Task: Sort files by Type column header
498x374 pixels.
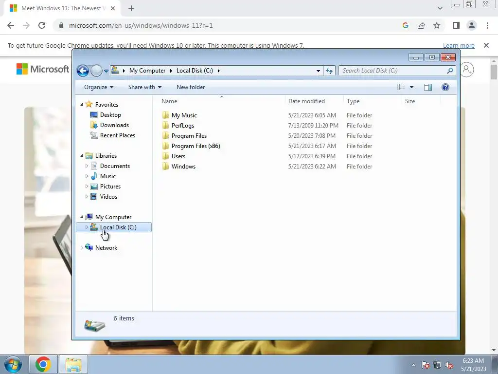Action: pyautogui.click(x=353, y=101)
